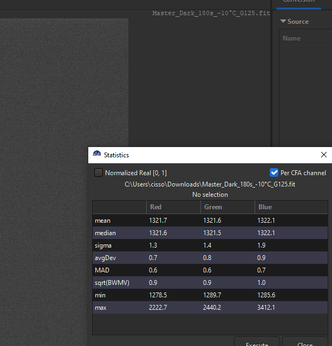Select Blue MAD value 0.7
332x346 pixels.
[261, 270]
